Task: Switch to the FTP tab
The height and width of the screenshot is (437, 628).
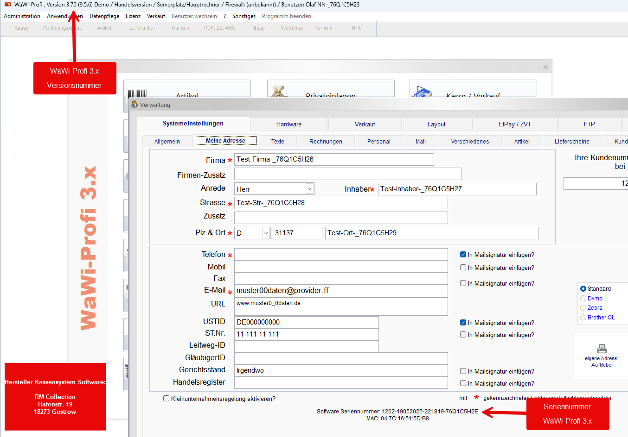Action: [x=590, y=124]
